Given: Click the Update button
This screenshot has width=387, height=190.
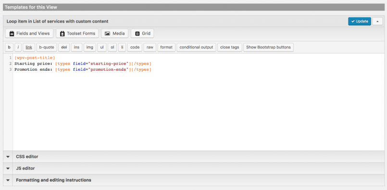Looking at the screenshot, I should [360, 21].
